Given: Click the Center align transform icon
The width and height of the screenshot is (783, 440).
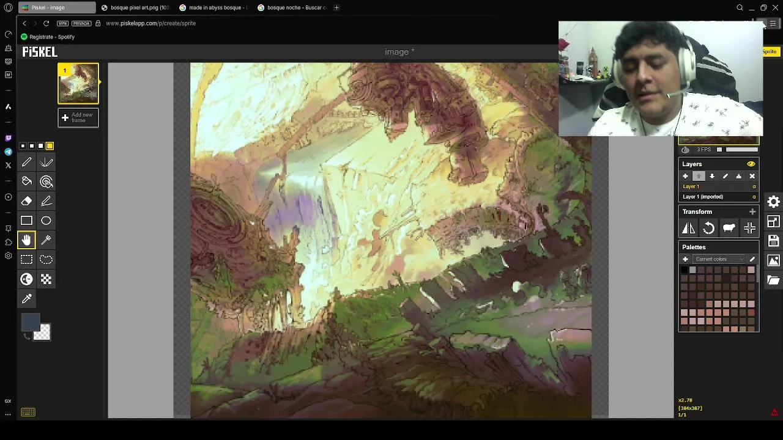Looking at the screenshot, I should tap(749, 228).
